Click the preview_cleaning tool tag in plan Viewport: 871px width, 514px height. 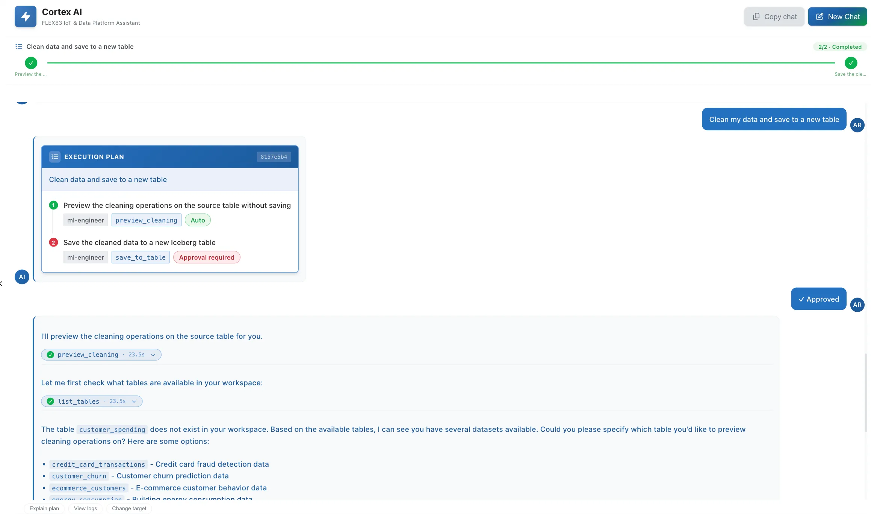pos(146,220)
